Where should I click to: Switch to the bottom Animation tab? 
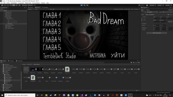[x=19, y=61]
